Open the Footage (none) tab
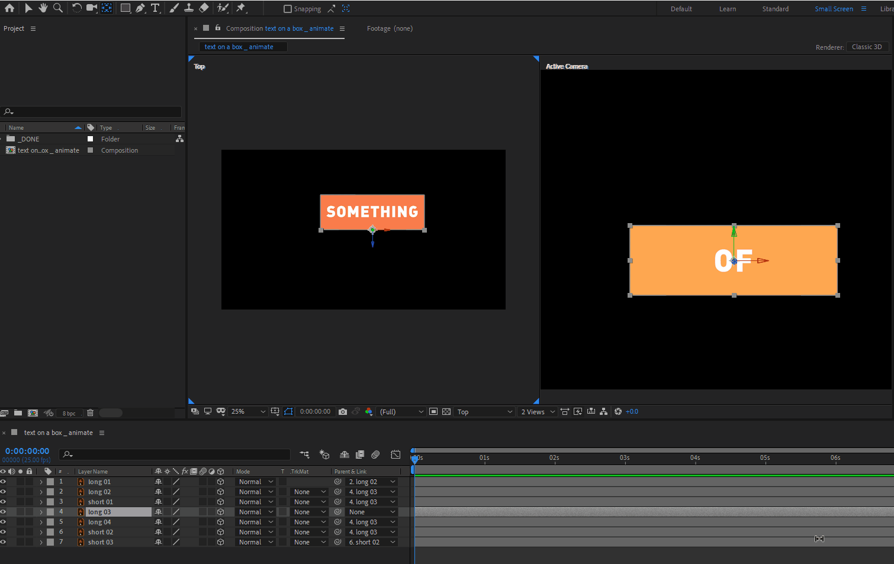 pos(390,28)
